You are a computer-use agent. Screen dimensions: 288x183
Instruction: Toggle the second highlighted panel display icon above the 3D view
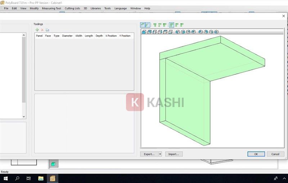point(148,25)
